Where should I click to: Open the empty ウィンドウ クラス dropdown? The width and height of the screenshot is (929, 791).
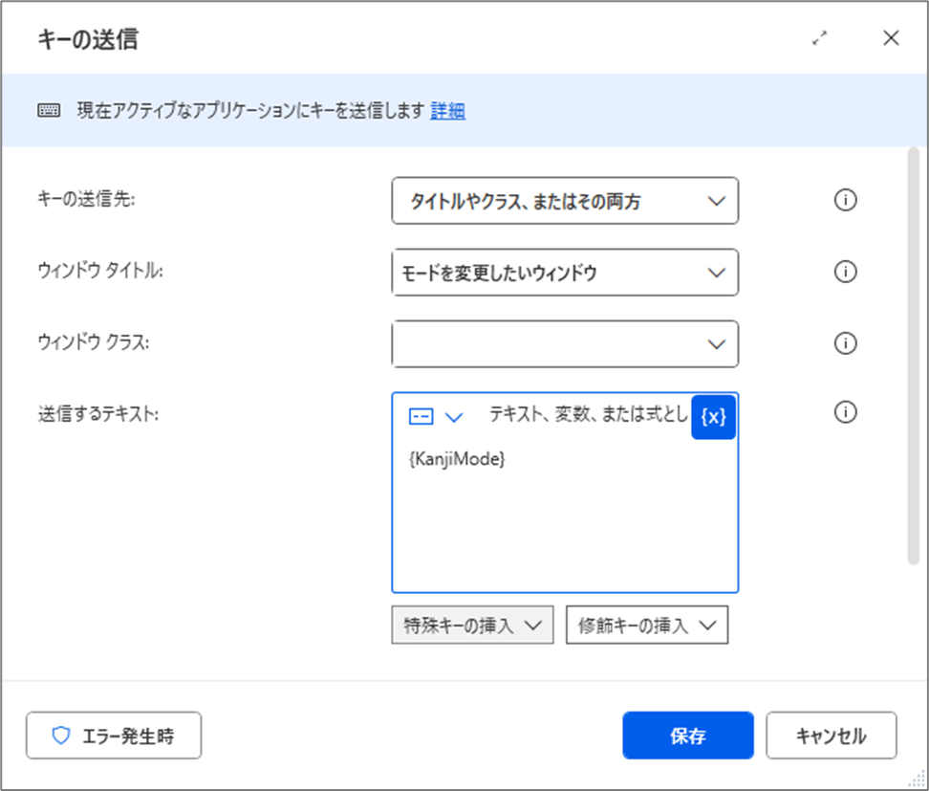pyautogui.click(x=565, y=344)
